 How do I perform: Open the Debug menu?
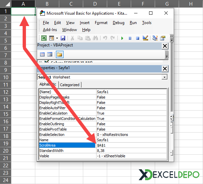118,23
